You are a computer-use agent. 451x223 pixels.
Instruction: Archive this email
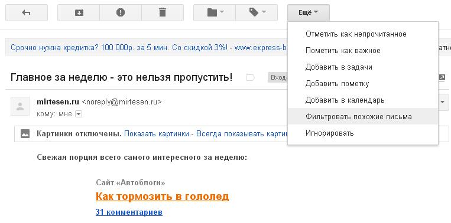point(79,12)
